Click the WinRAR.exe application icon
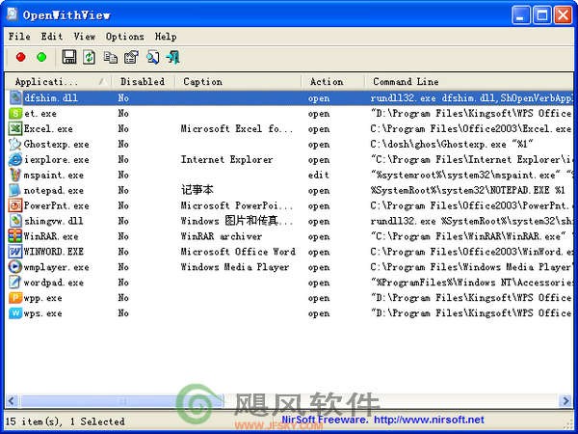Image resolution: width=578 pixels, height=434 pixels. 15,236
